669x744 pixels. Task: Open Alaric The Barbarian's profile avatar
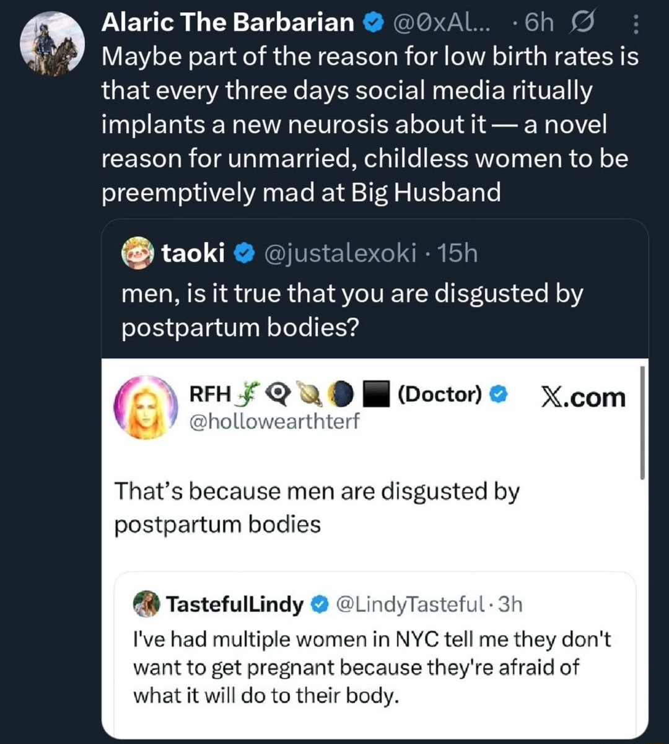(x=52, y=45)
